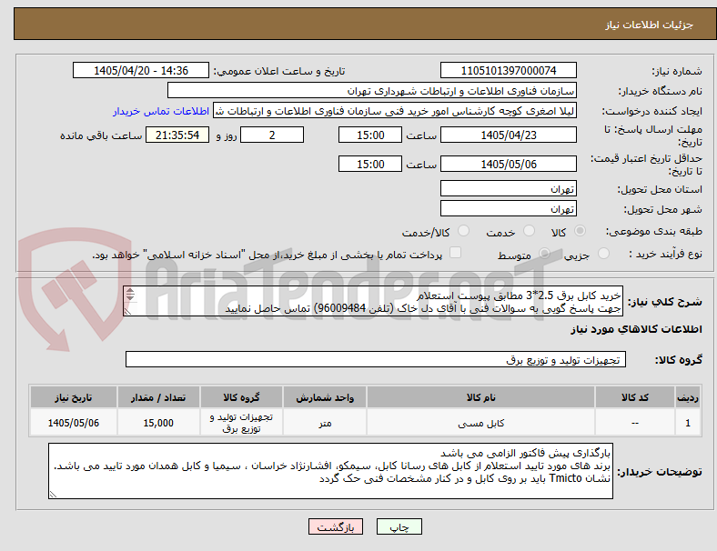Click the remaining days field showing 2
Viewport: 717px width, 551px height.
pos(272,135)
